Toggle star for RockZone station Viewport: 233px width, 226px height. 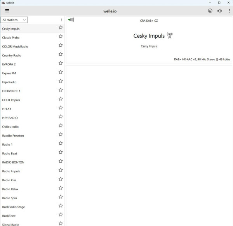tap(61, 215)
